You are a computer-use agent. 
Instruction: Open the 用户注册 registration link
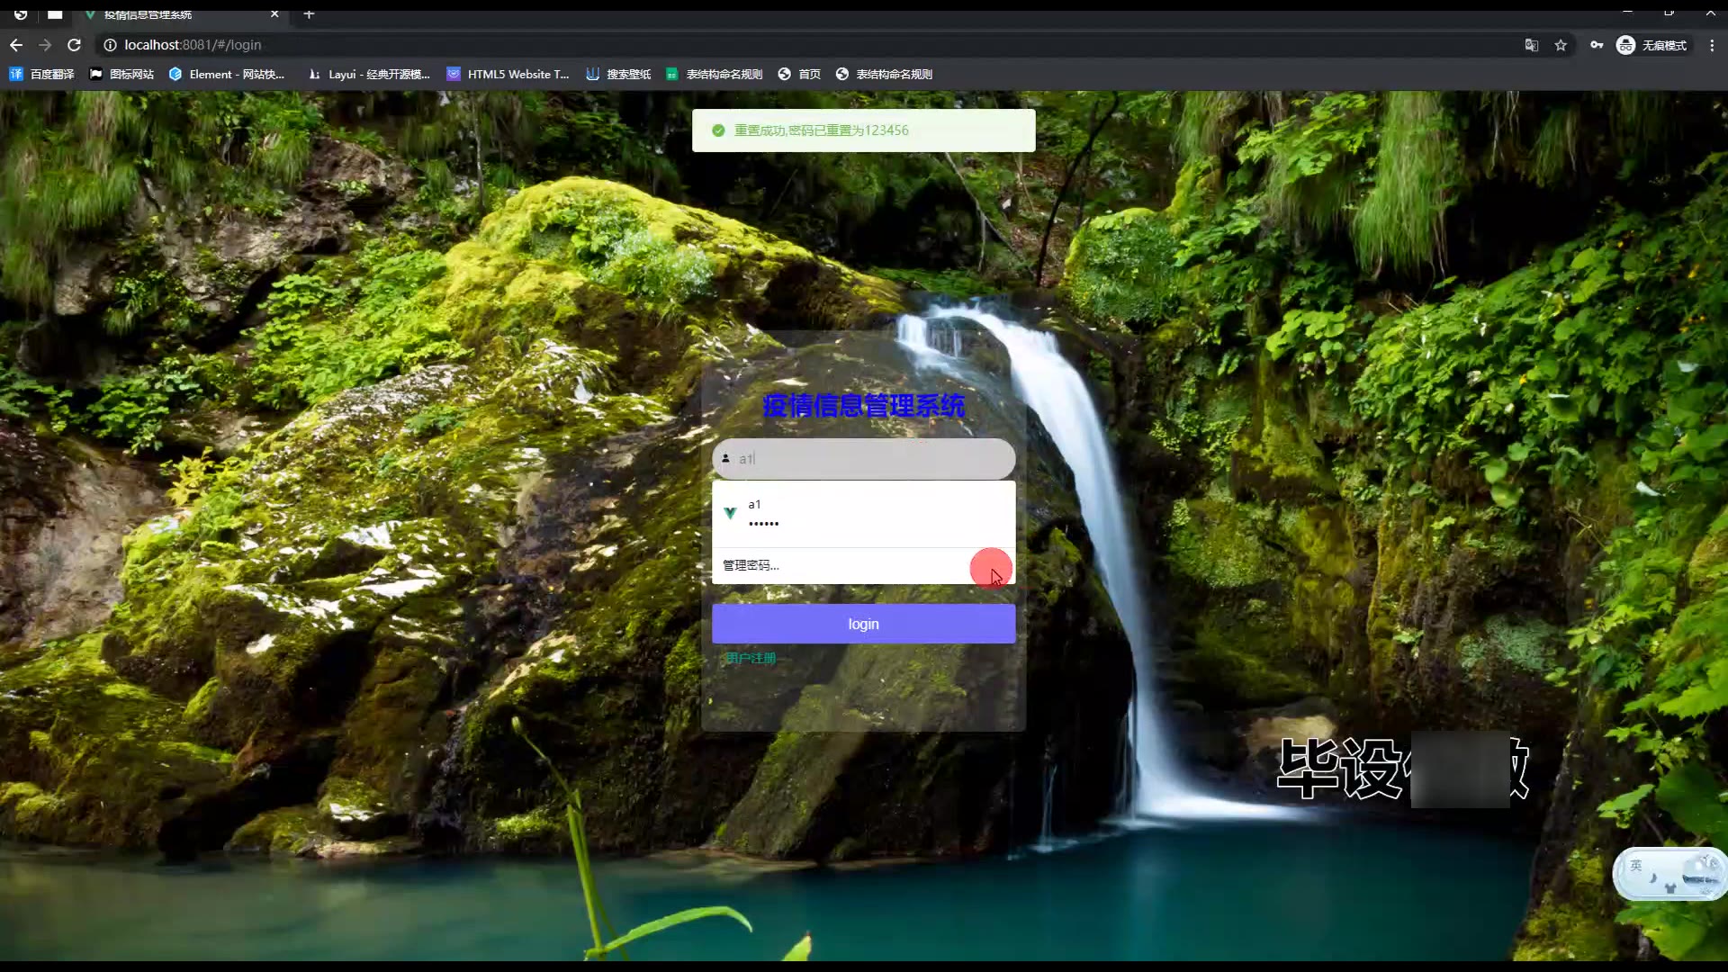751,659
